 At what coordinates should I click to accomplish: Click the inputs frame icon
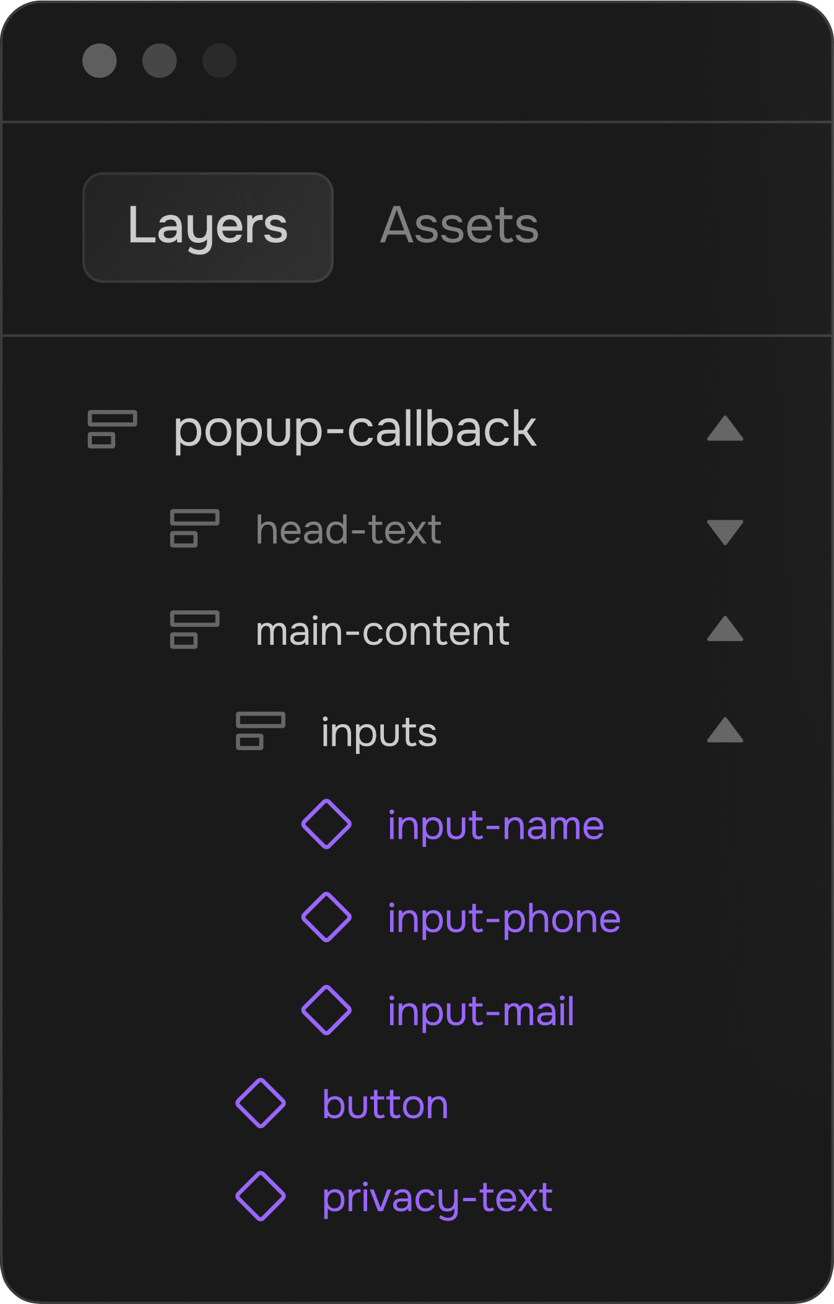[x=260, y=731]
